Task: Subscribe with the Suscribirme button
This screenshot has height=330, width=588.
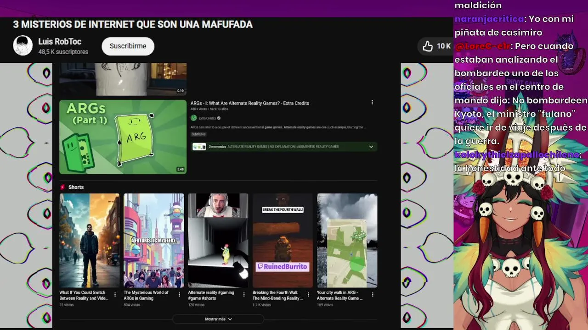Action: click(x=128, y=46)
